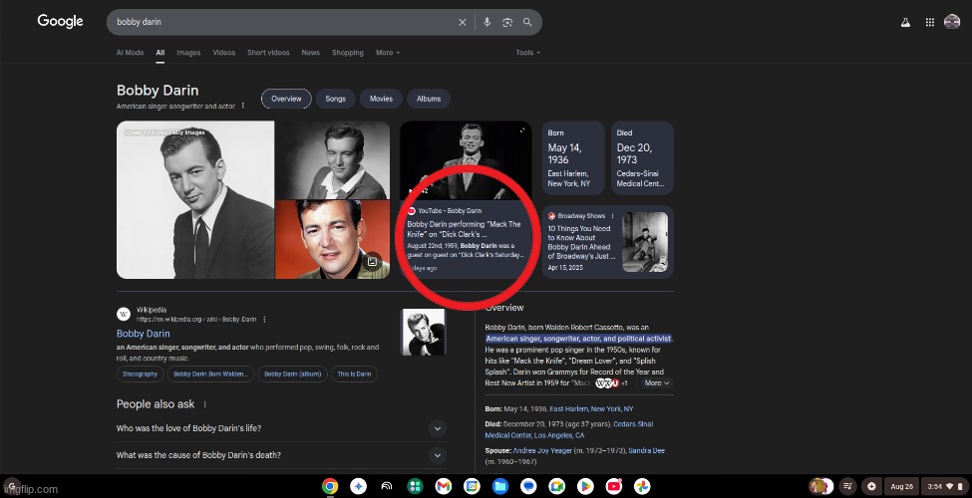Open the People also ask options dots
The image size is (972, 498).
pos(205,404)
